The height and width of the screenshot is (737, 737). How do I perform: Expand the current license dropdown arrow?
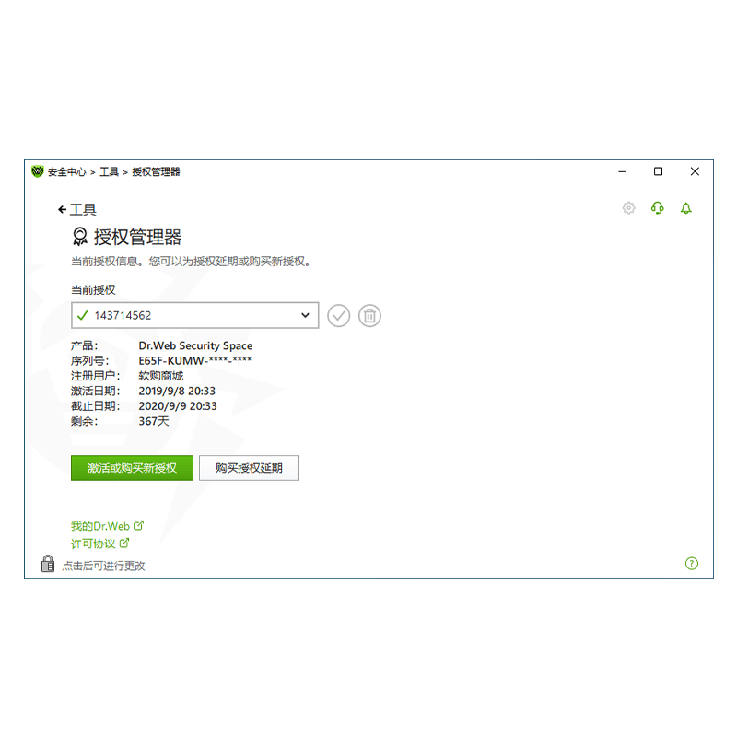point(305,315)
